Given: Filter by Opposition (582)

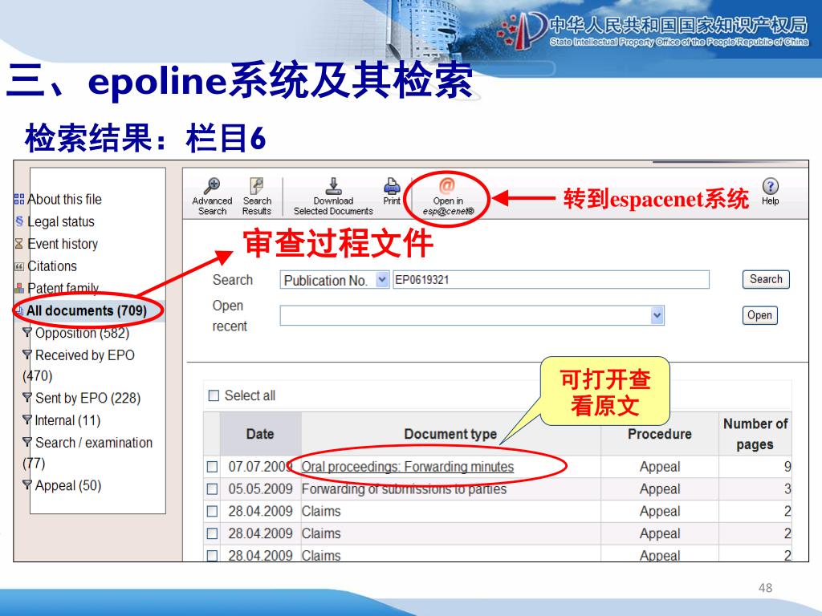Looking at the screenshot, I should [x=83, y=333].
